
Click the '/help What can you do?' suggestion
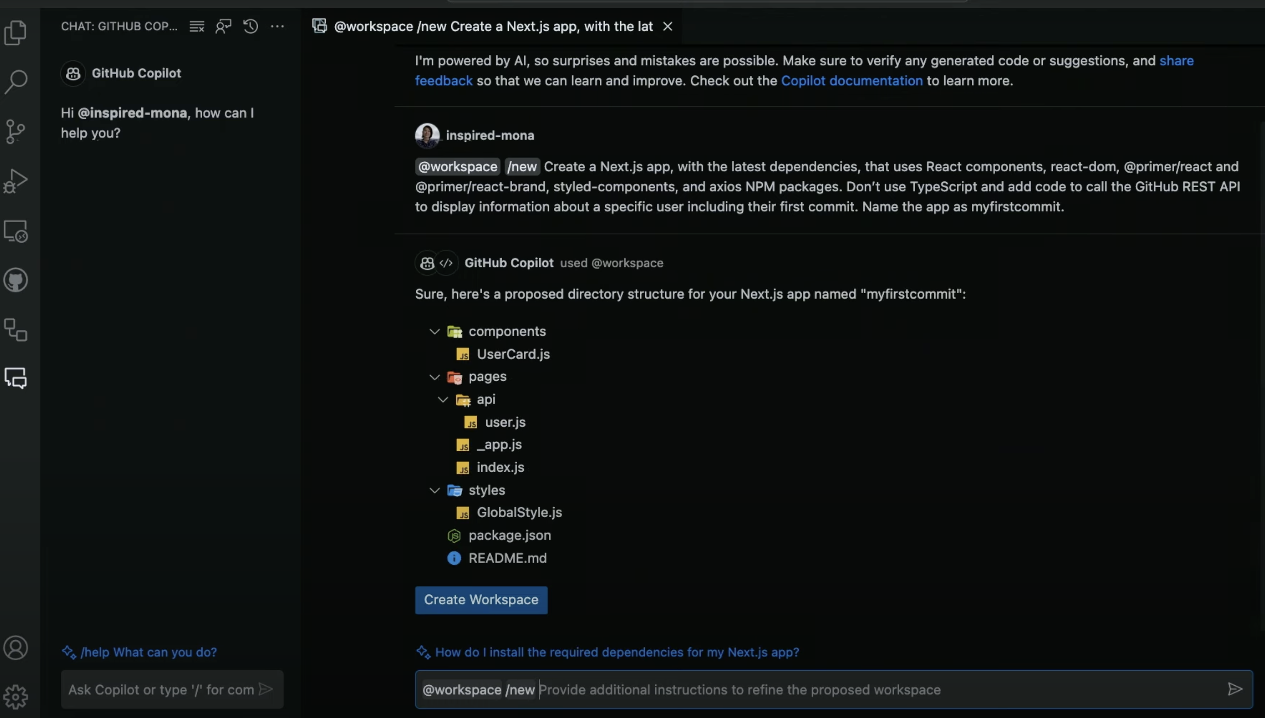[x=149, y=652]
